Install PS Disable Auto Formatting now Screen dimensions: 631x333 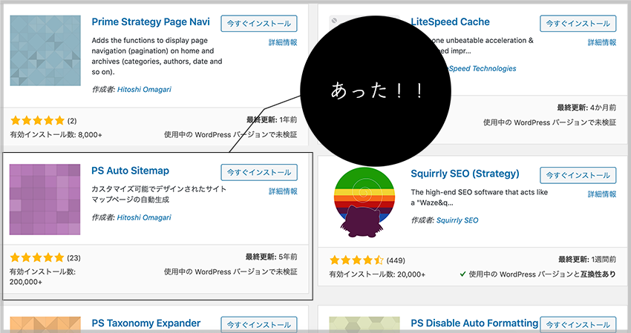coord(578,325)
